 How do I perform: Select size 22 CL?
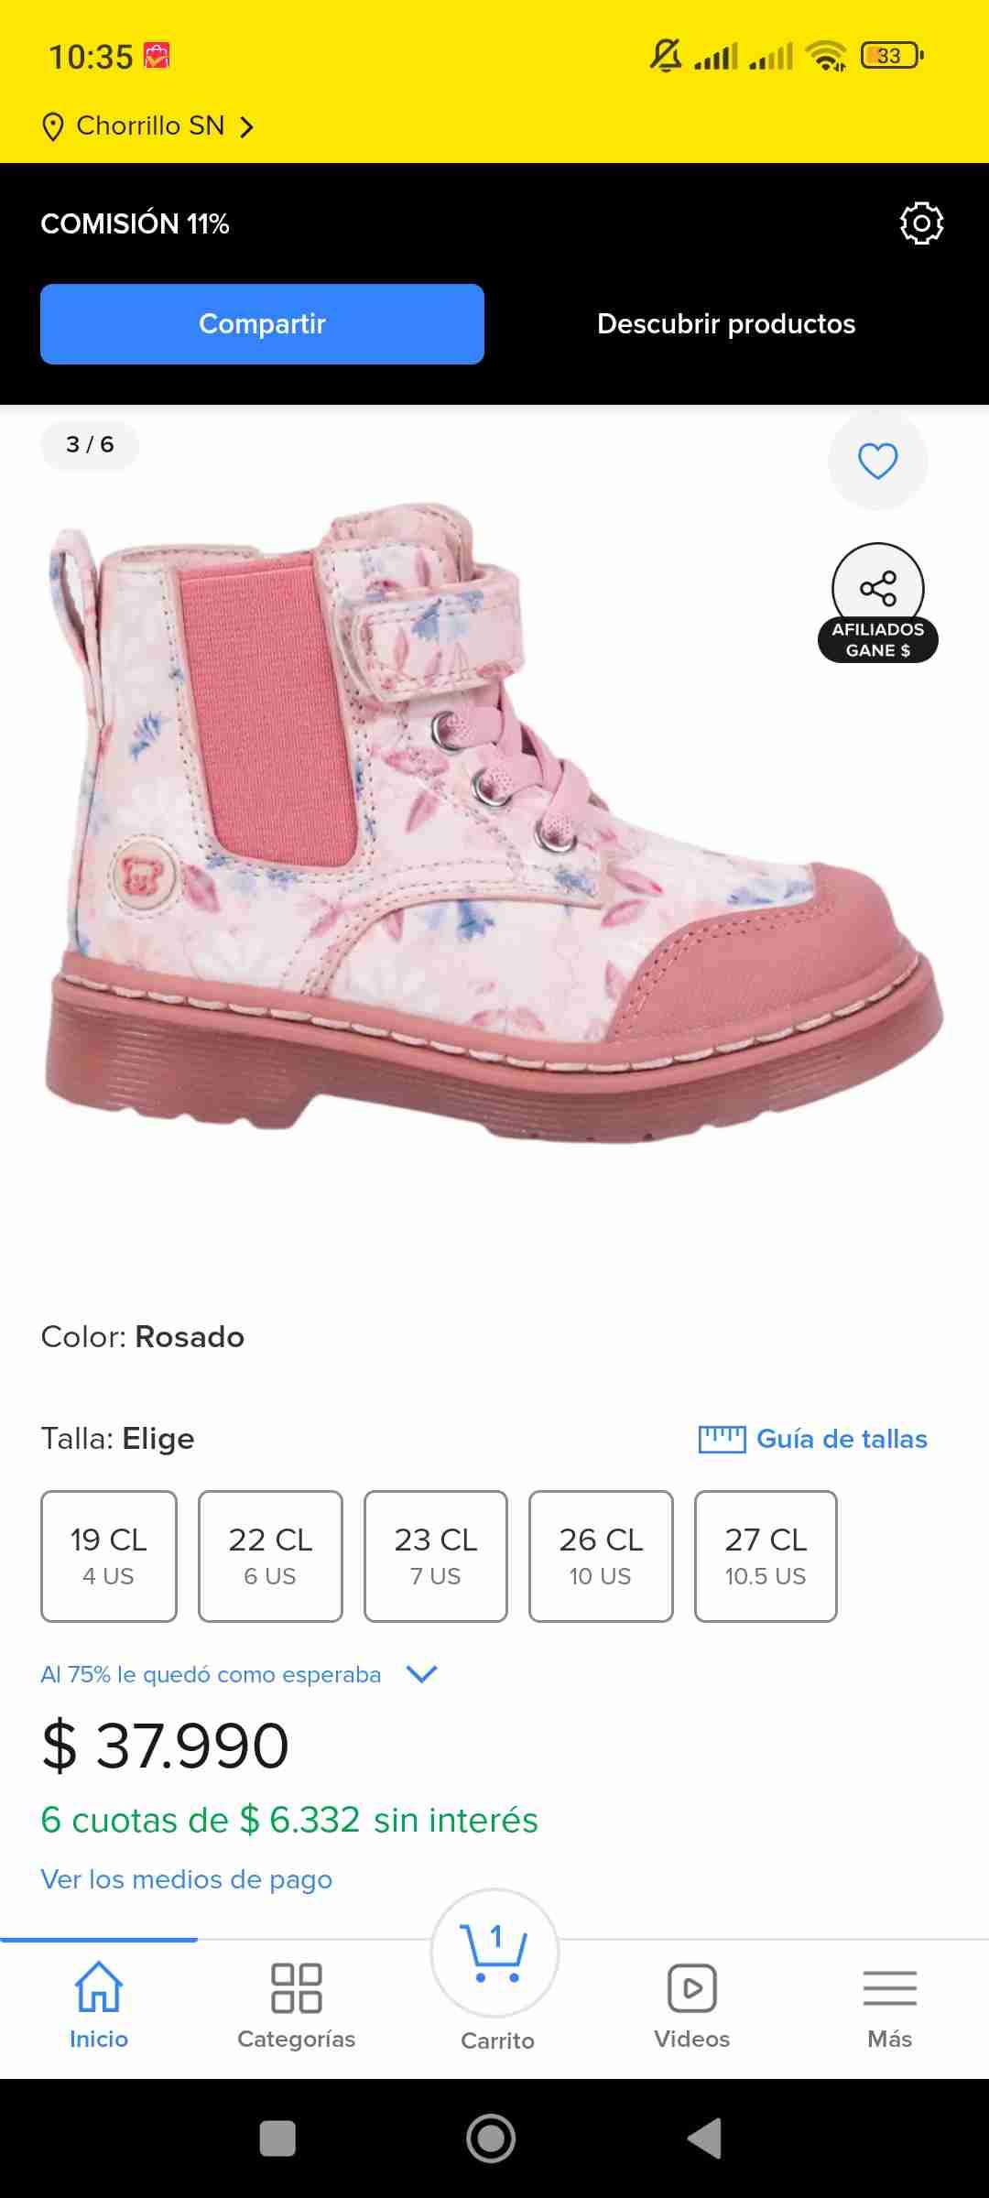pos(270,1555)
